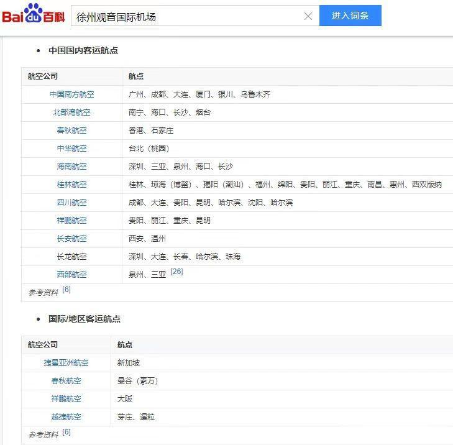Open 春秋航空 link in international table

coord(66,381)
